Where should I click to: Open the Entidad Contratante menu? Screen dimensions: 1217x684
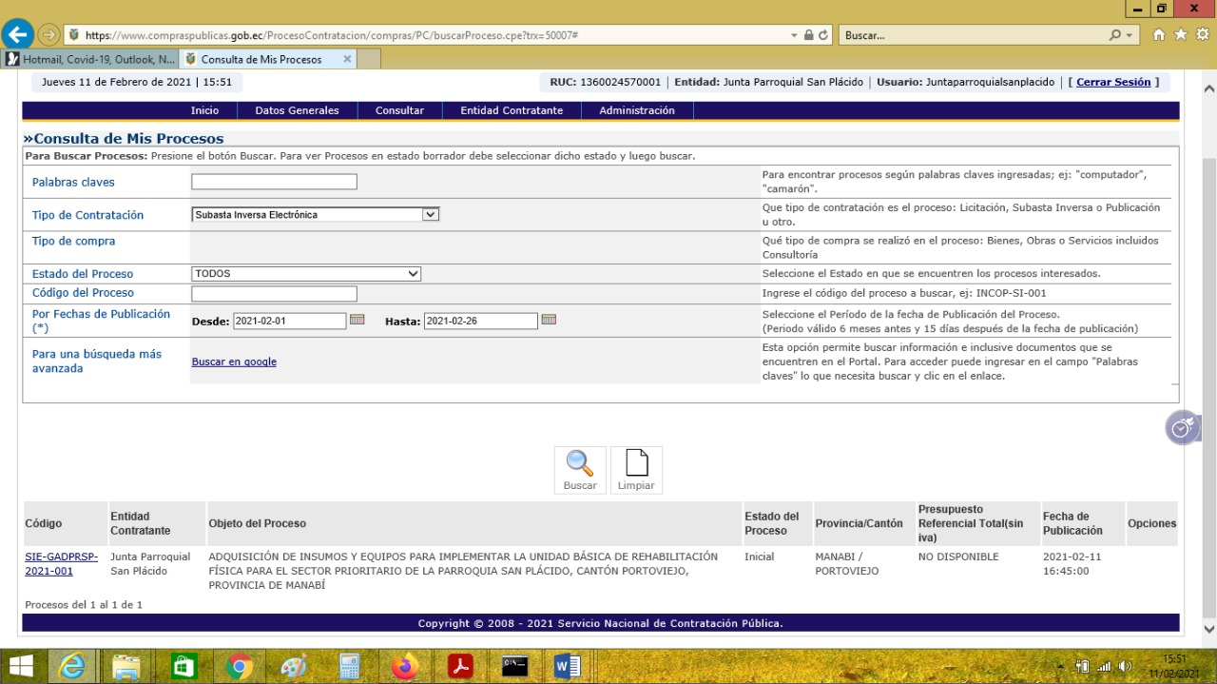point(512,110)
